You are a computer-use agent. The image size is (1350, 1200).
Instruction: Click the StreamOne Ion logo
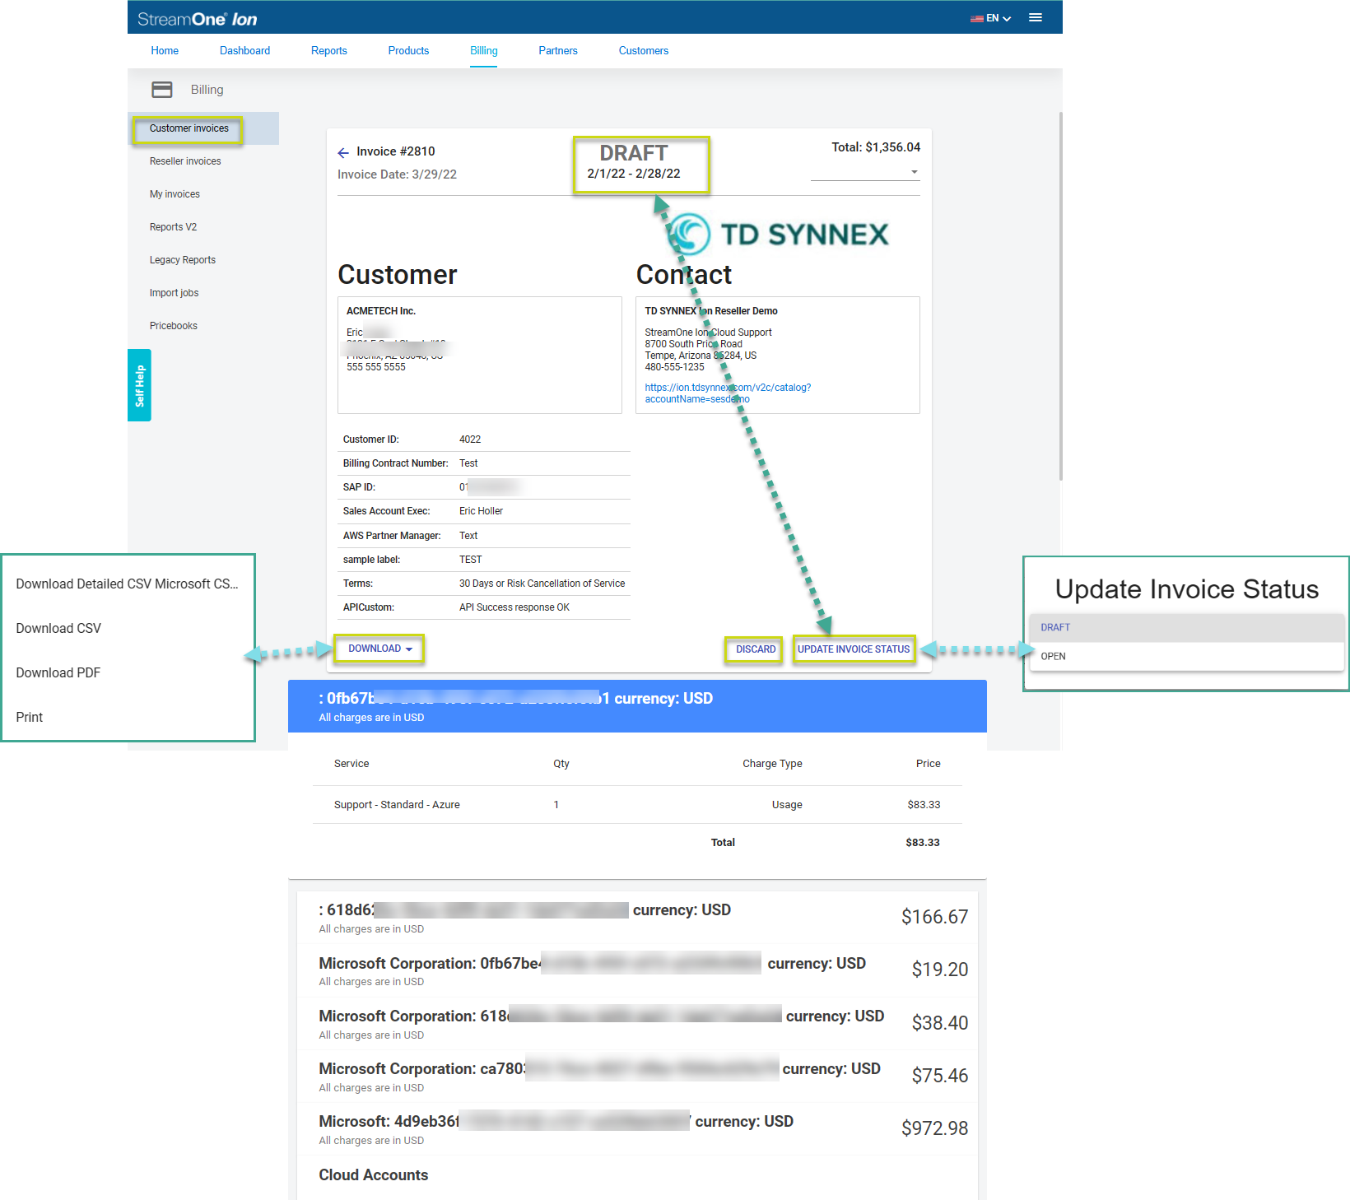(x=198, y=19)
